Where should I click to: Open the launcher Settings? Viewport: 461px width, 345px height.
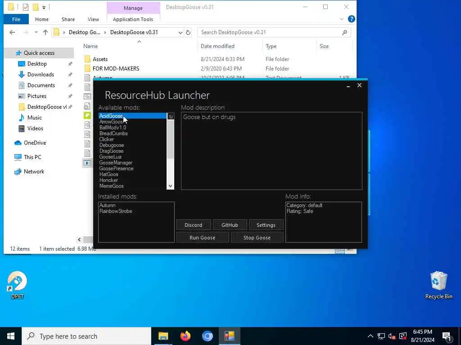click(x=266, y=225)
